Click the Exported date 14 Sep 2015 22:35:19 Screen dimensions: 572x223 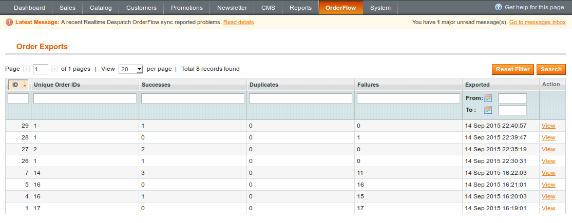[496, 149]
